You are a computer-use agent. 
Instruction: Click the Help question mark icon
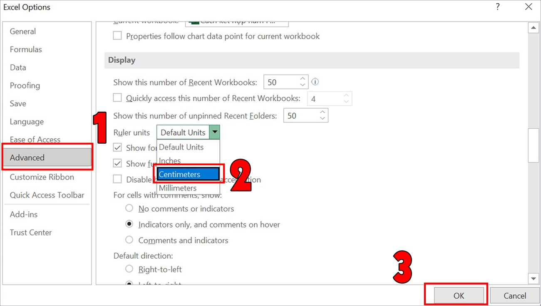coord(498,7)
